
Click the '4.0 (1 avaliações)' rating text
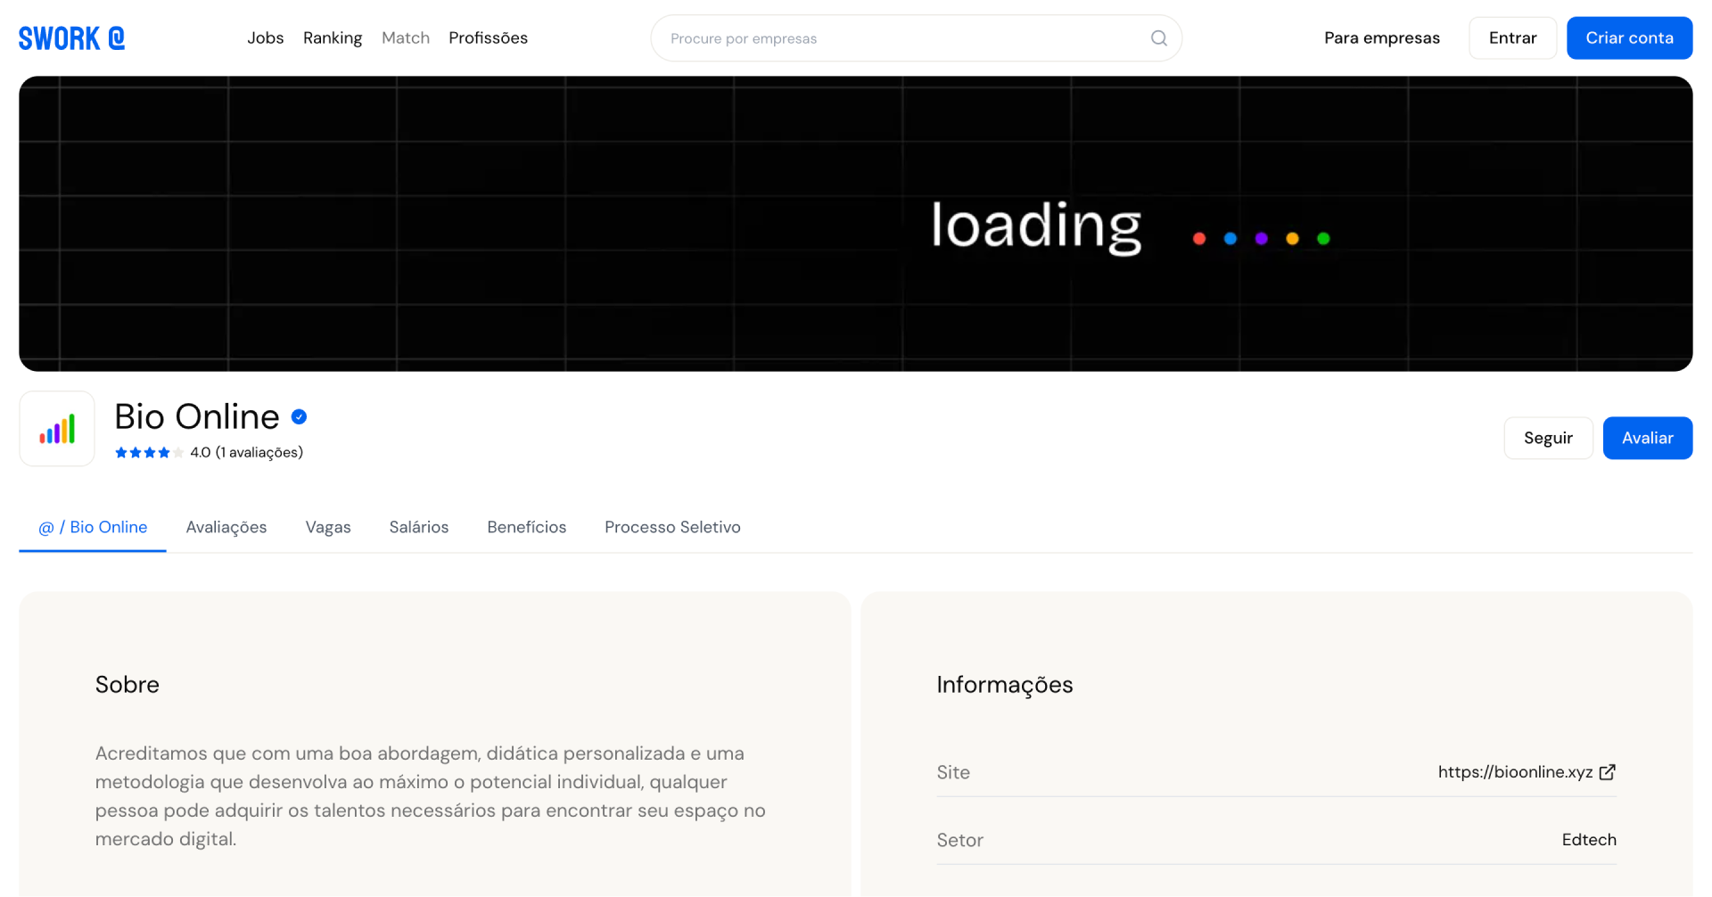tap(247, 453)
